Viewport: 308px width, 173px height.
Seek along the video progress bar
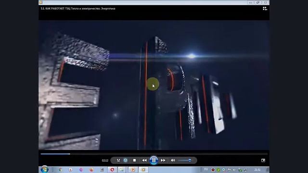(154, 154)
